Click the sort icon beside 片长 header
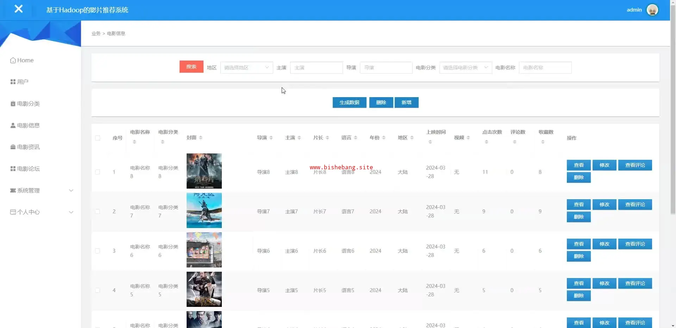Viewport: 676px width, 328px height. [327, 138]
